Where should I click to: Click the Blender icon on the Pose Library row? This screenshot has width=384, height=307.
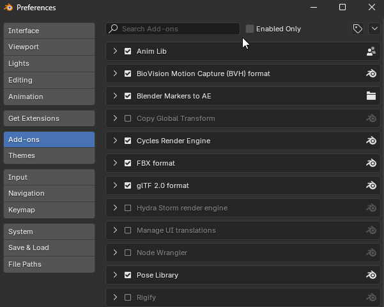click(371, 275)
